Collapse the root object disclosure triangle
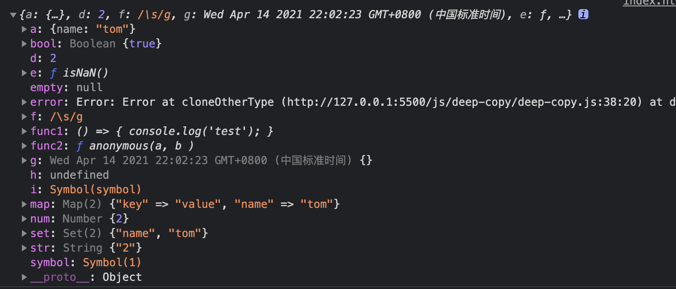This screenshot has height=289, width=676. pos(13,15)
